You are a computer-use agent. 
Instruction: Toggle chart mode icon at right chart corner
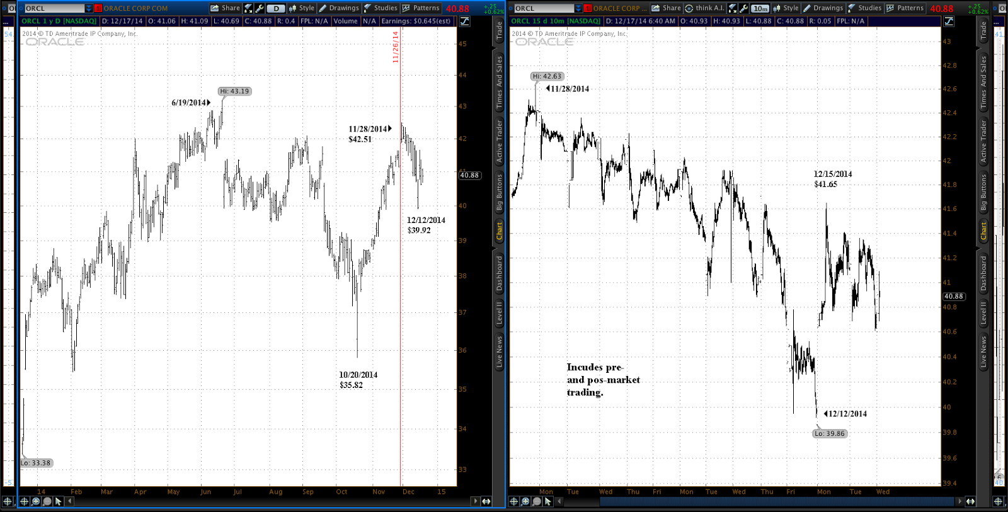coord(949,21)
